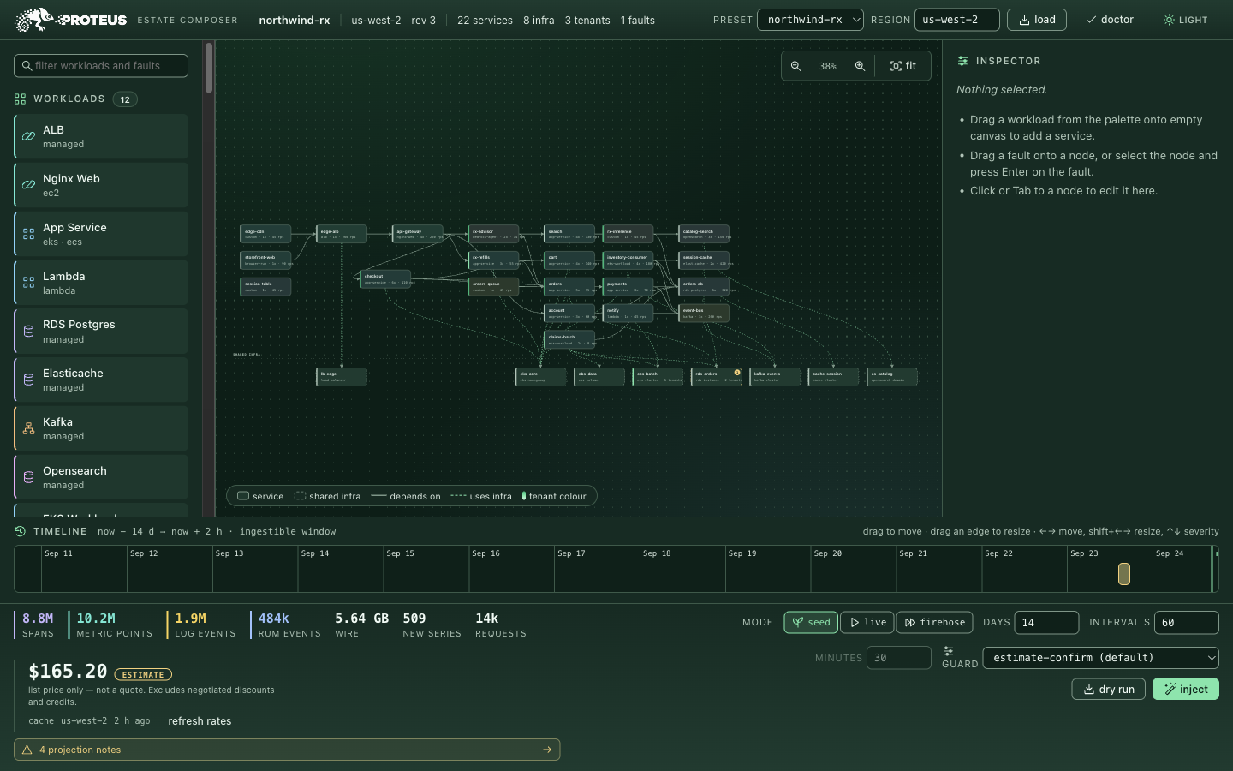
Task: Click the refresh rates link
Action: tap(200, 721)
